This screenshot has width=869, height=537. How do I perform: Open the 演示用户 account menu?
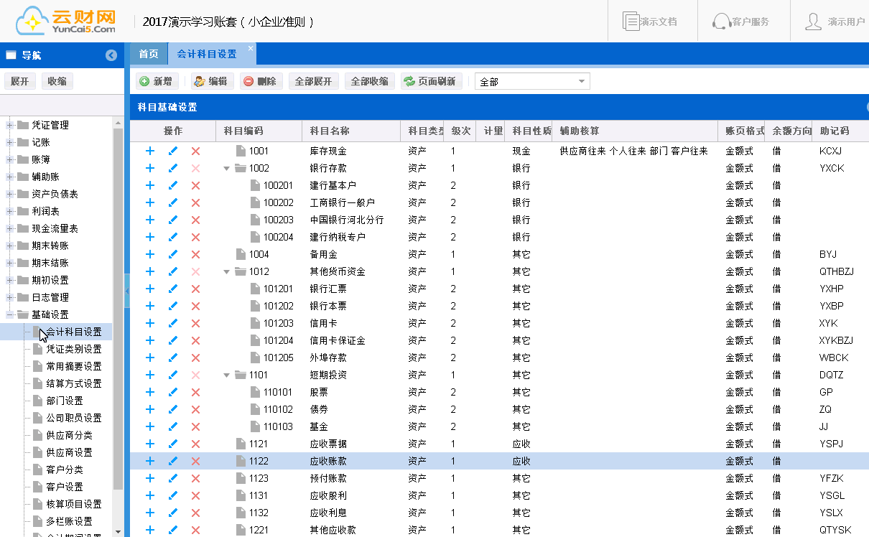point(835,22)
